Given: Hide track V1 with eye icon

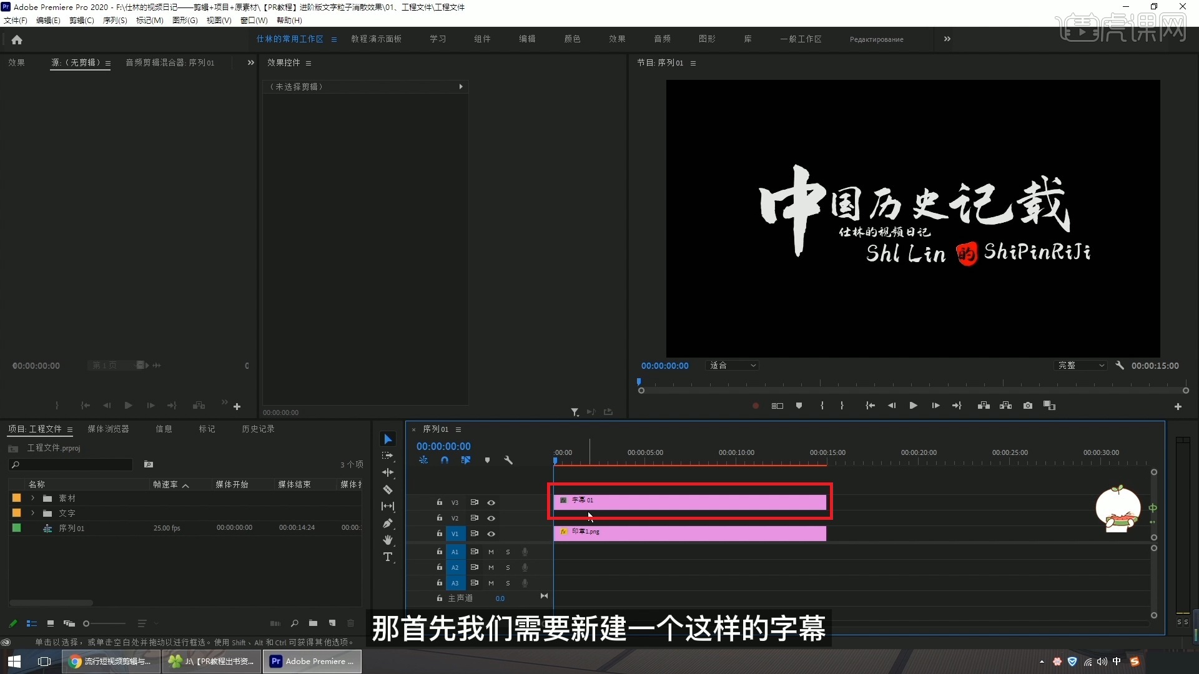Looking at the screenshot, I should (x=491, y=534).
